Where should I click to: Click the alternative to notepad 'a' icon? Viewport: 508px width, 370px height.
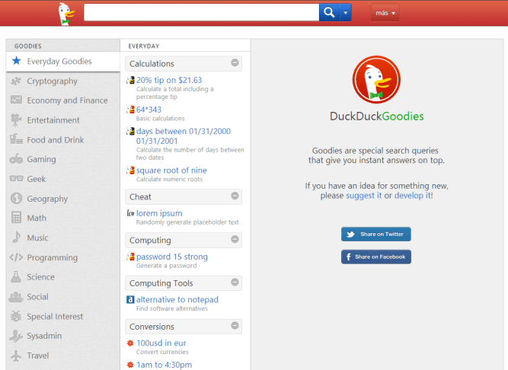point(130,299)
